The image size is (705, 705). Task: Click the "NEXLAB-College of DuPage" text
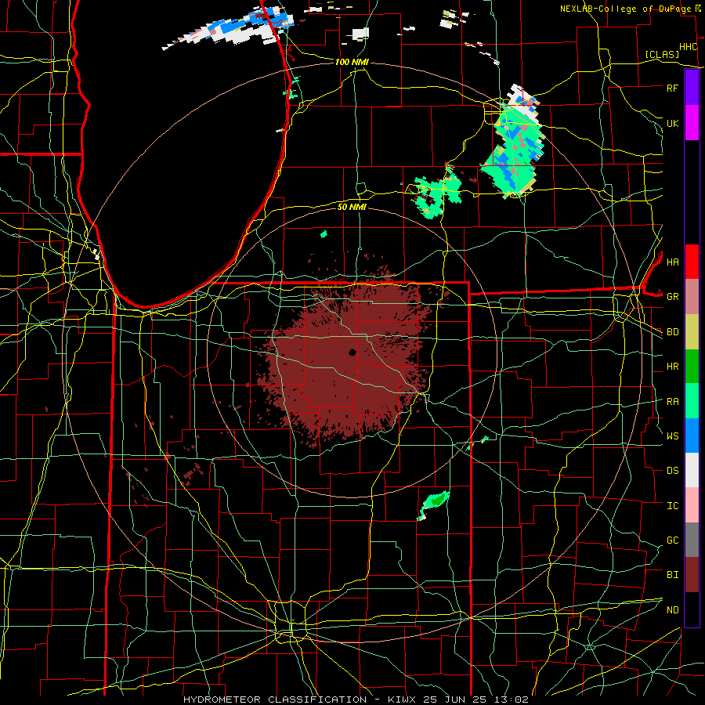tap(625, 9)
